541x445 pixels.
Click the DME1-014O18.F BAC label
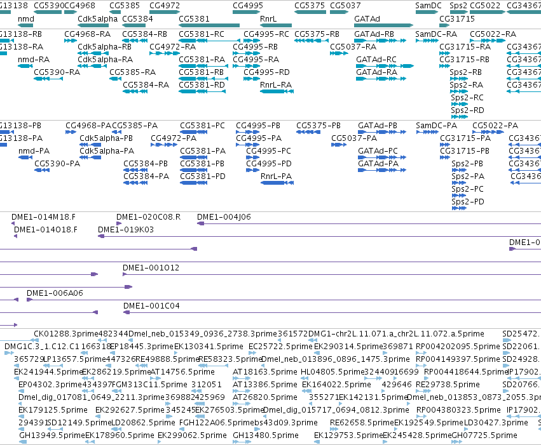tap(46, 230)
